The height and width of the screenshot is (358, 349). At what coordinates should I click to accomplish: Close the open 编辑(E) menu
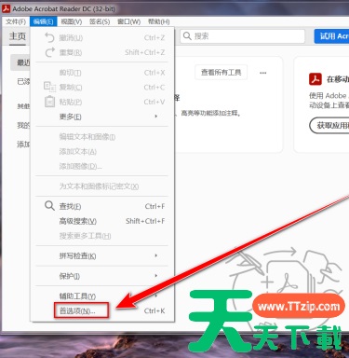(x=44, y=21)
